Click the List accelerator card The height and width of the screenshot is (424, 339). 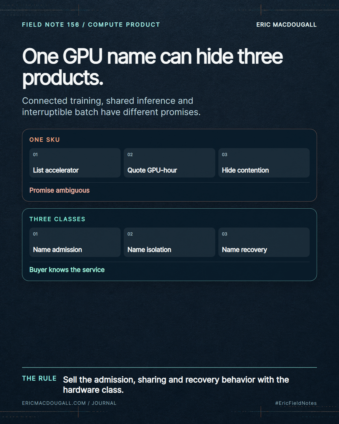pos(75,163)
